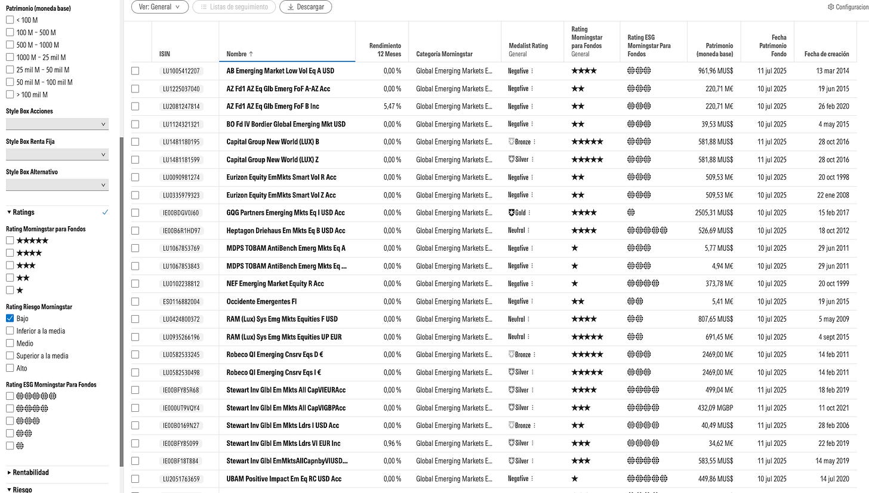The image size is (869, 493).
Task: Open the Style Box Acciones dropdown
Action: pyautogui.click(x=57, y=124)
